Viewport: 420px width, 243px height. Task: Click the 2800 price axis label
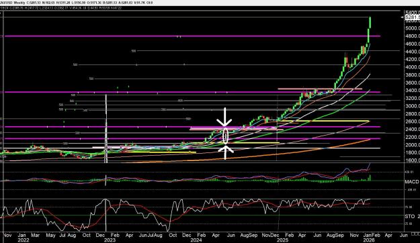coord(413,113)
